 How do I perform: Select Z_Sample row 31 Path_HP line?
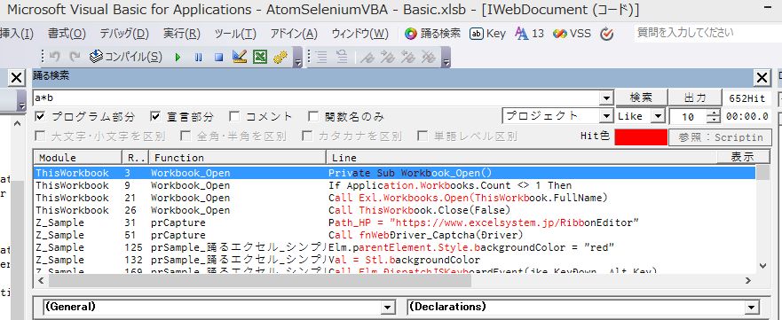394,222
